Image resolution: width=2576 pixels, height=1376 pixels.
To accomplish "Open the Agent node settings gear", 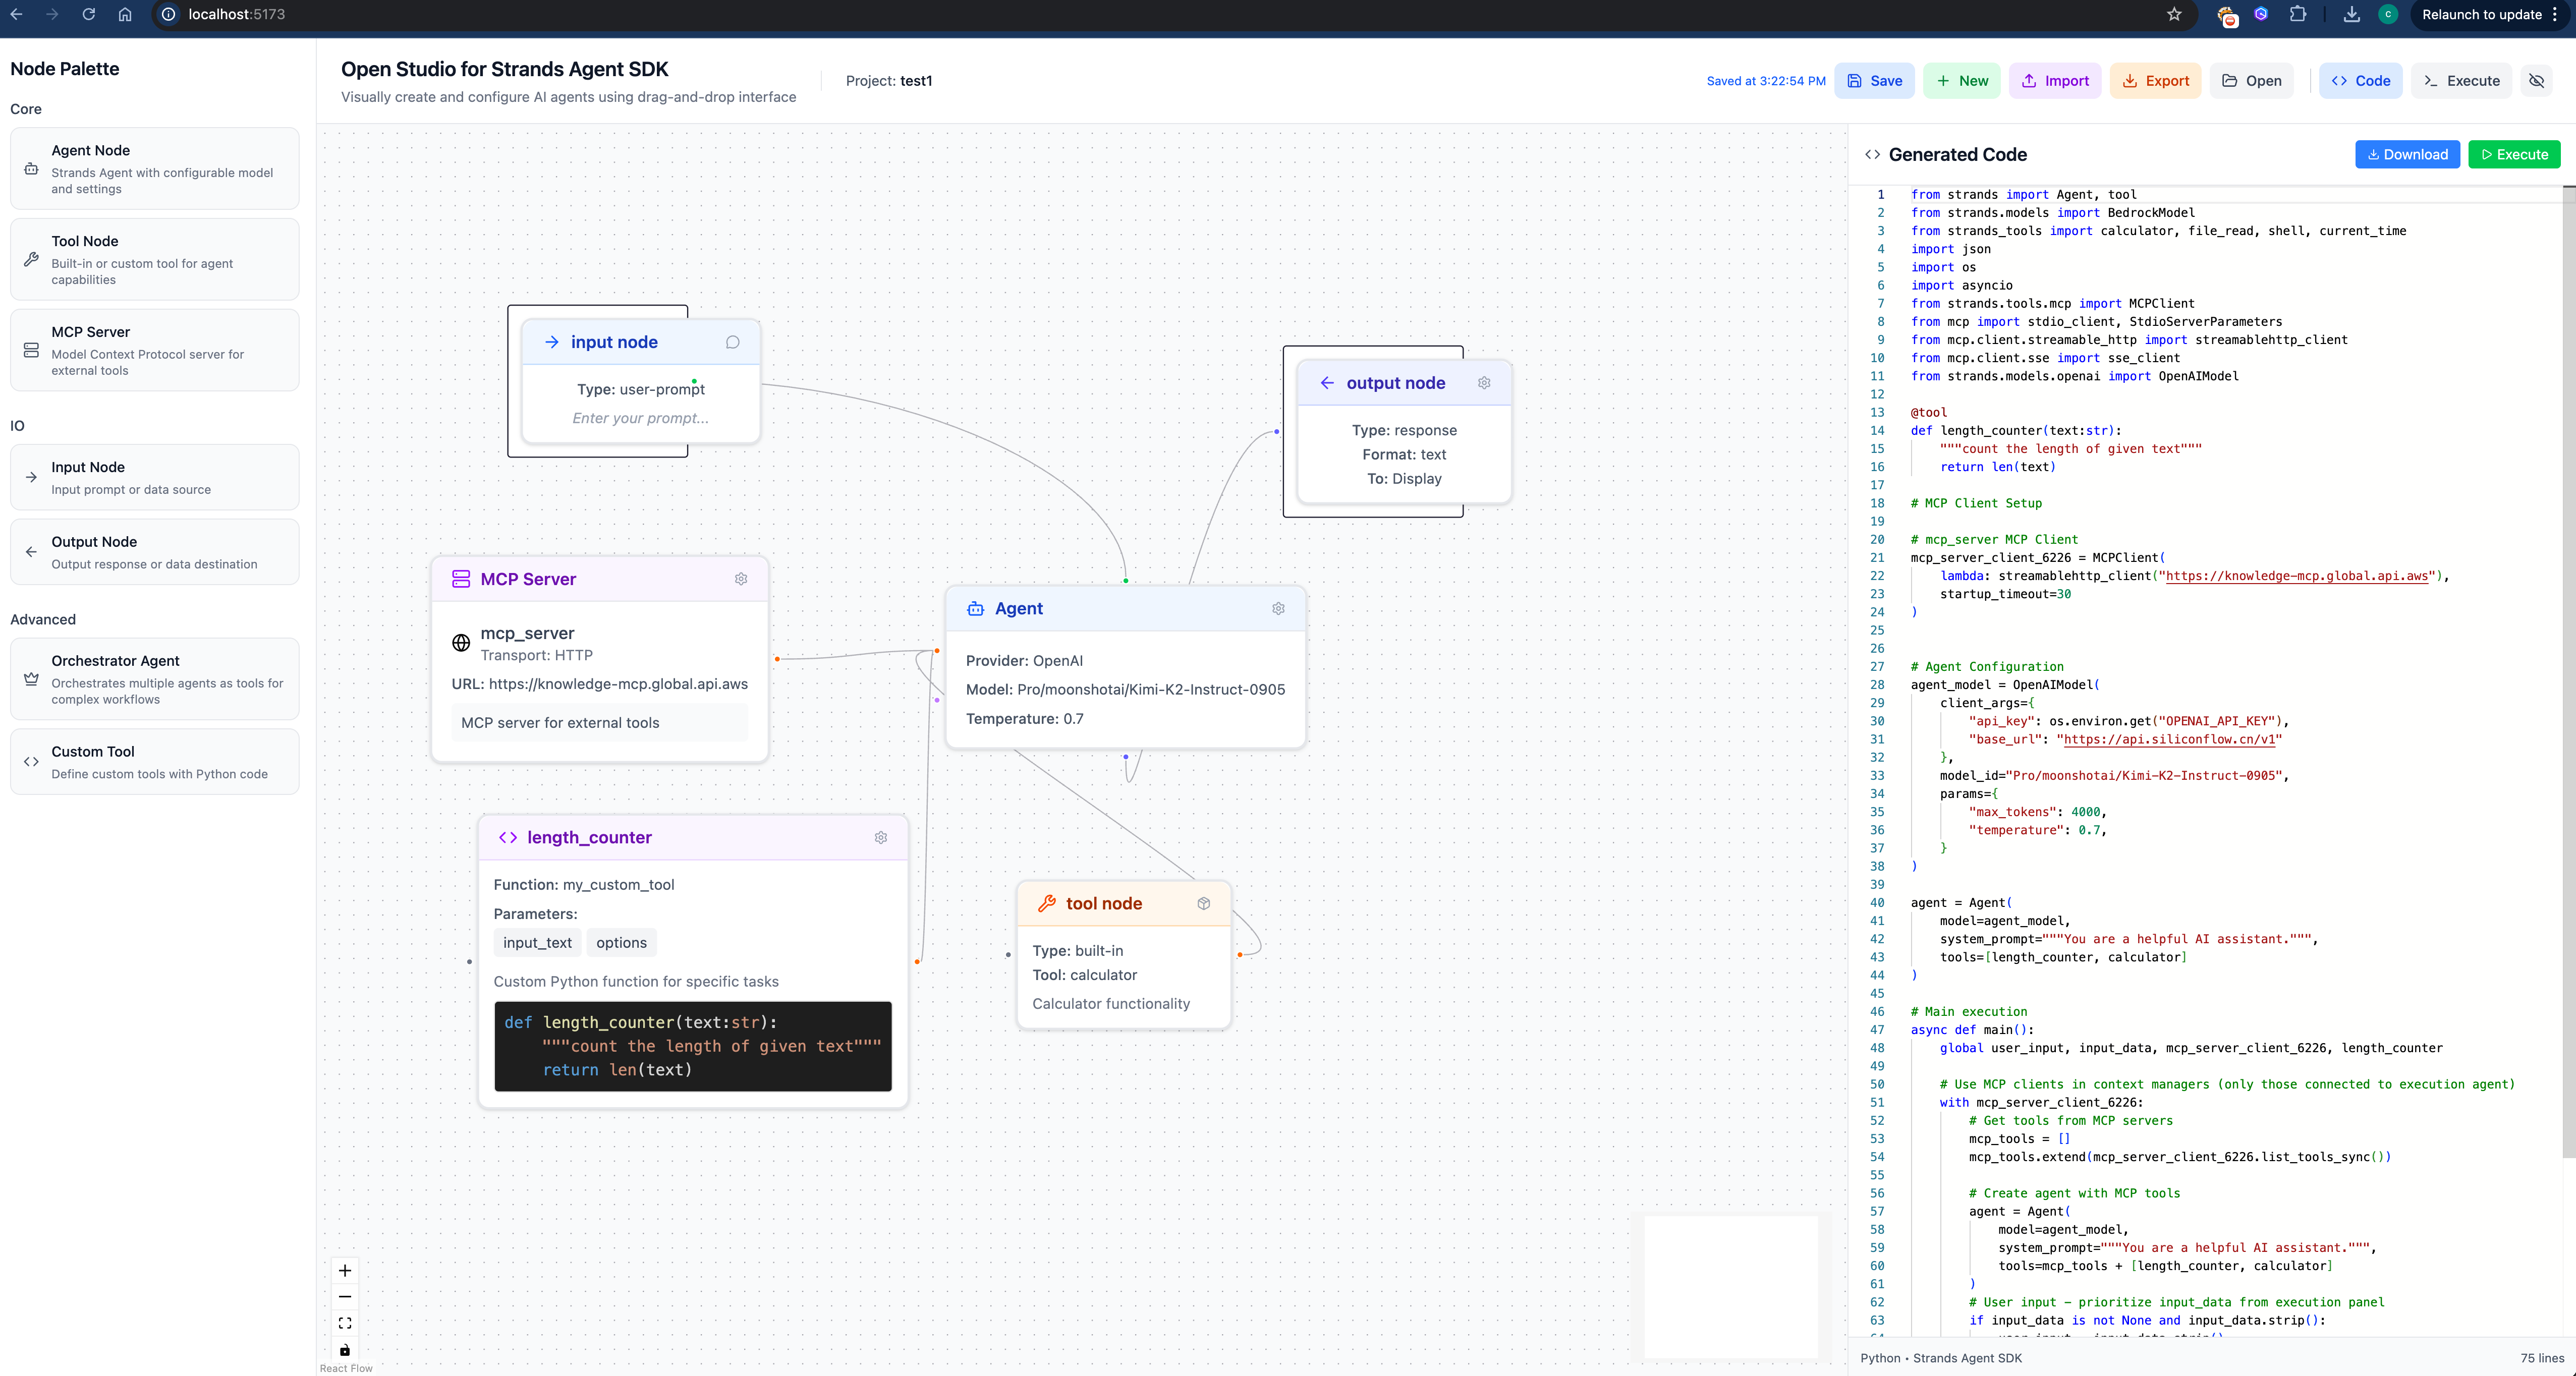I will tap(1278, 608).
